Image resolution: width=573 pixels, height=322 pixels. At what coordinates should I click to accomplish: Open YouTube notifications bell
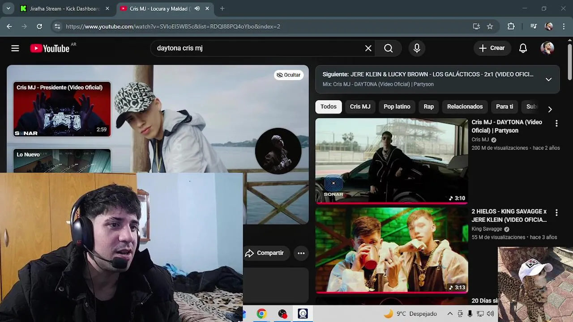pyautogui.click(x=523, y=48)
